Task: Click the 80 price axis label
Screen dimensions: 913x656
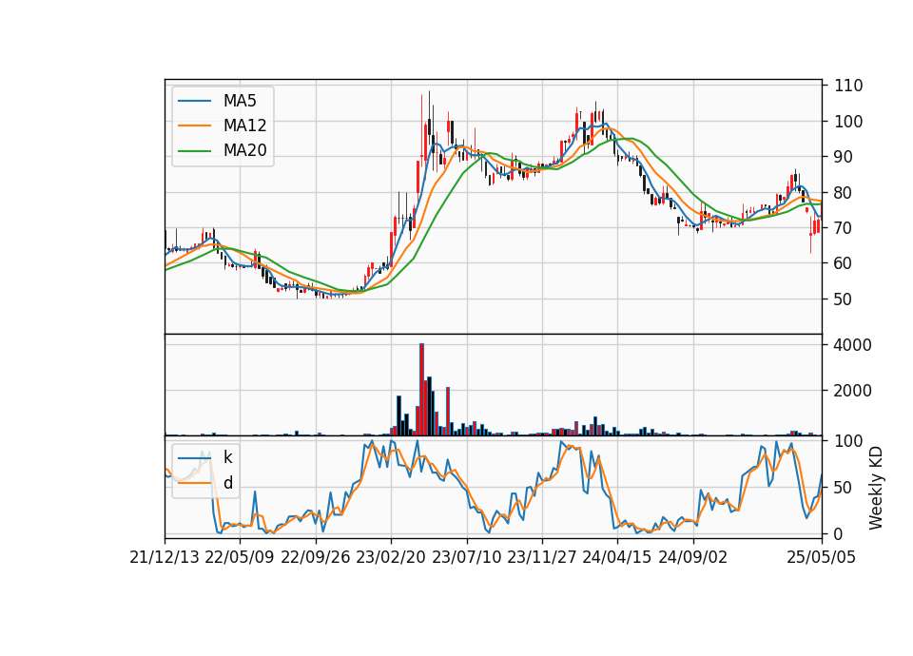Action: click(844, 192)
